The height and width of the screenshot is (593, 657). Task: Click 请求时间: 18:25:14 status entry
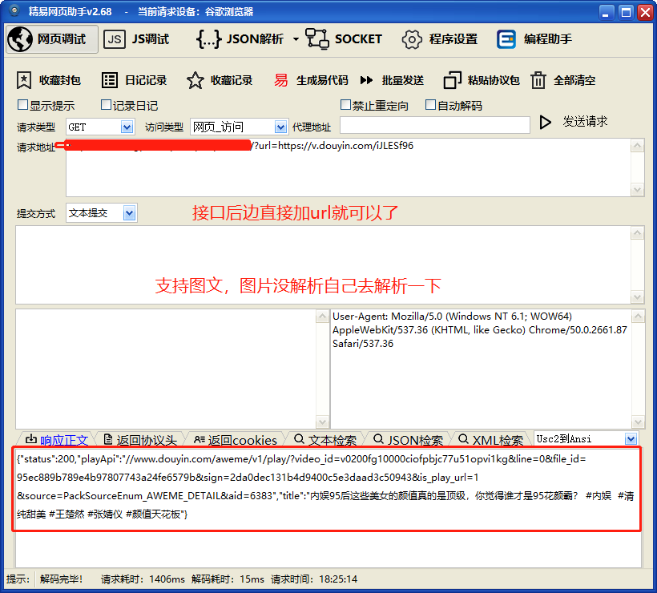314,579
